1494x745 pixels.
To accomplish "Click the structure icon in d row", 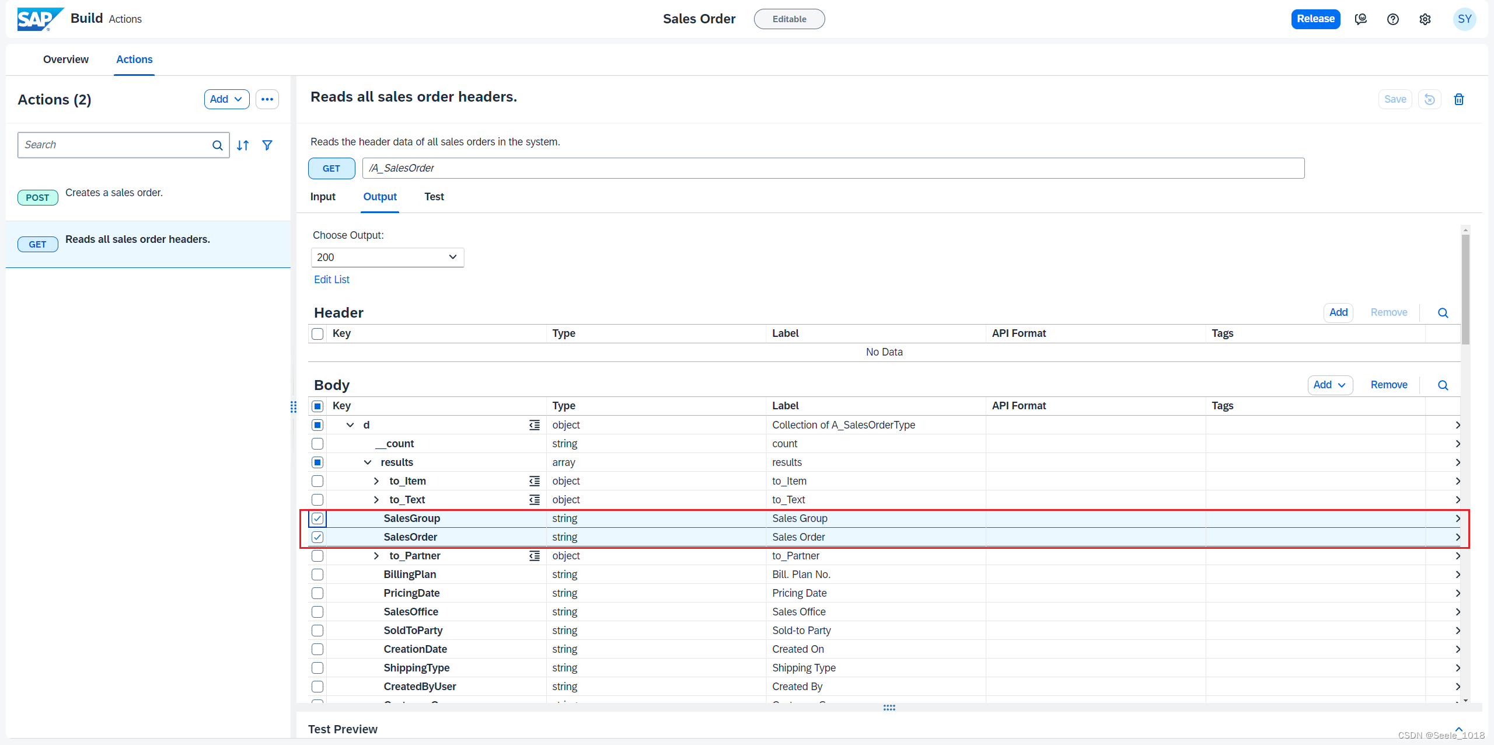I will pos(535,425).
